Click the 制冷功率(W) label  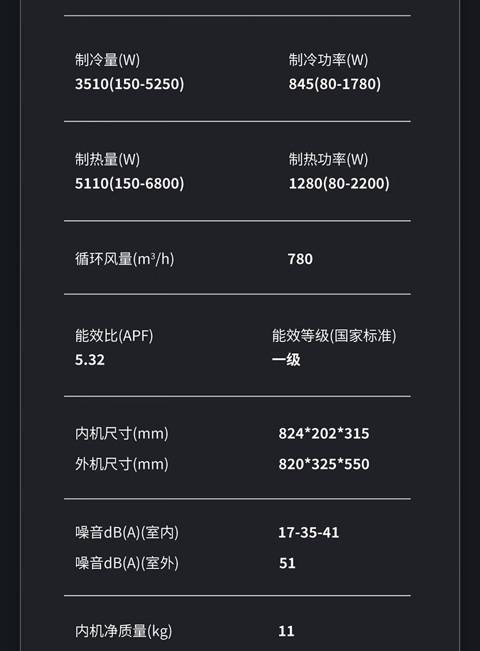tap(328, 60)
